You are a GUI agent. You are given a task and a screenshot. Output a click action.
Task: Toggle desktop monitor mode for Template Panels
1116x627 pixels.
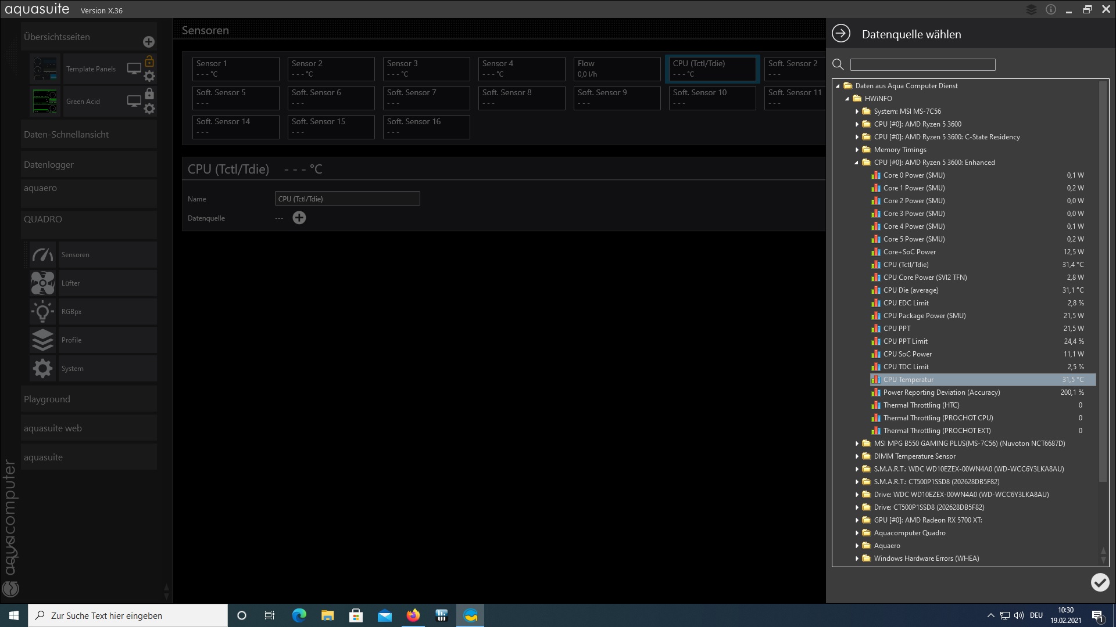134,69
